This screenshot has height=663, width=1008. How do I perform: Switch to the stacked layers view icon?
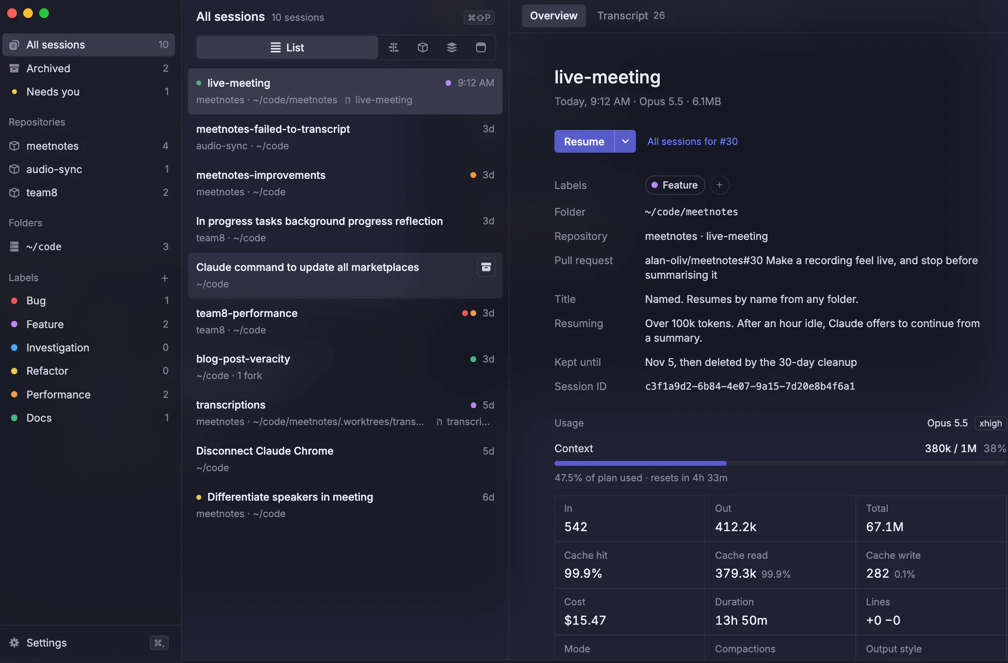(x=452, y=47)
